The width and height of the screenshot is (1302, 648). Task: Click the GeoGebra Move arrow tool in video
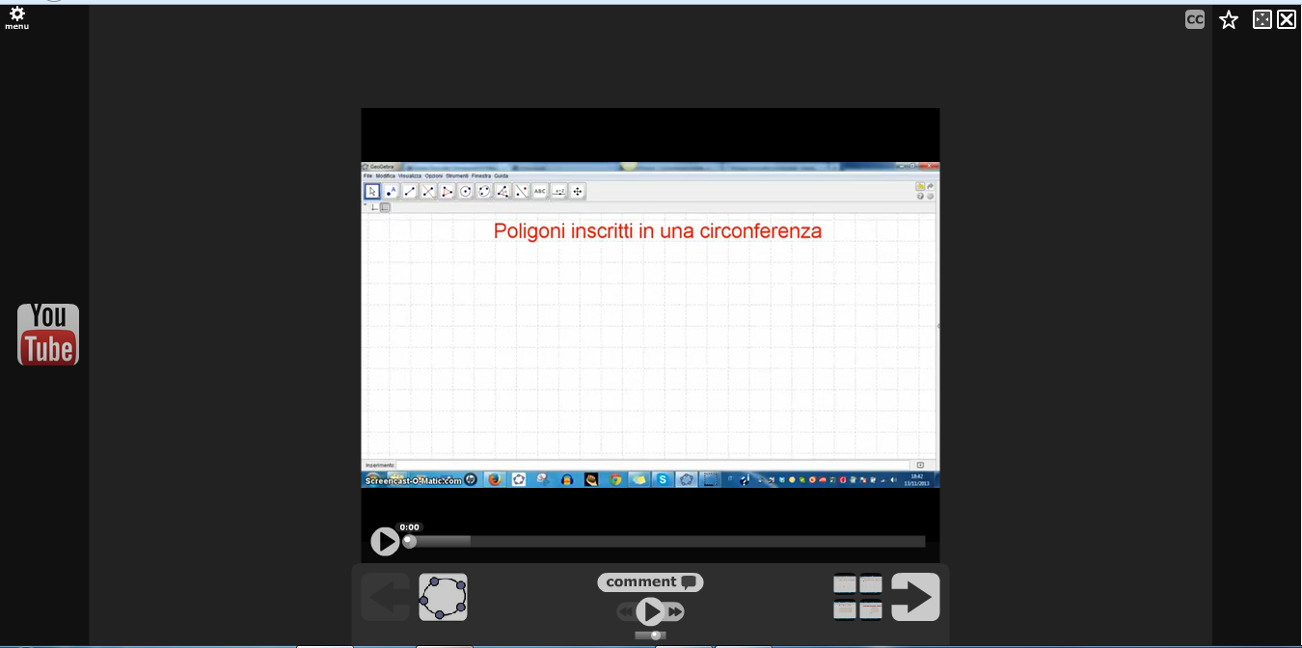coord(372,191)
